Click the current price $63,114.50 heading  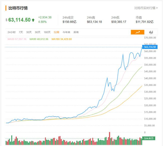click(x=19, y=20)
